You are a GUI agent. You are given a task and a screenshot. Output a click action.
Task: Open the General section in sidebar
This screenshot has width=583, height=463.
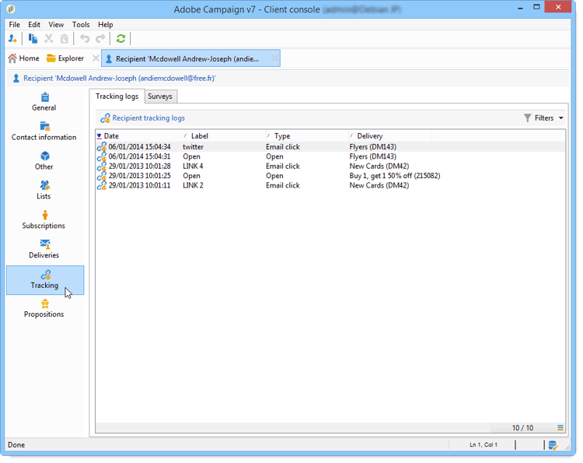click(44, 102)
